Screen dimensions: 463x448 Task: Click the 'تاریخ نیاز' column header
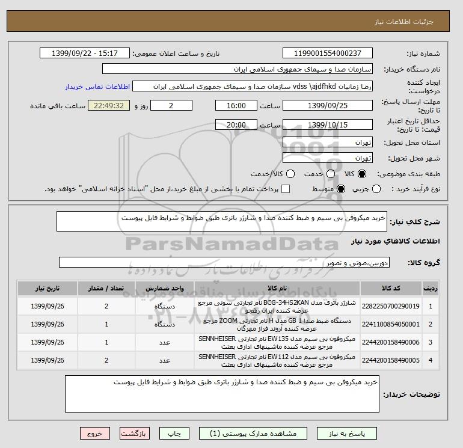46,288
